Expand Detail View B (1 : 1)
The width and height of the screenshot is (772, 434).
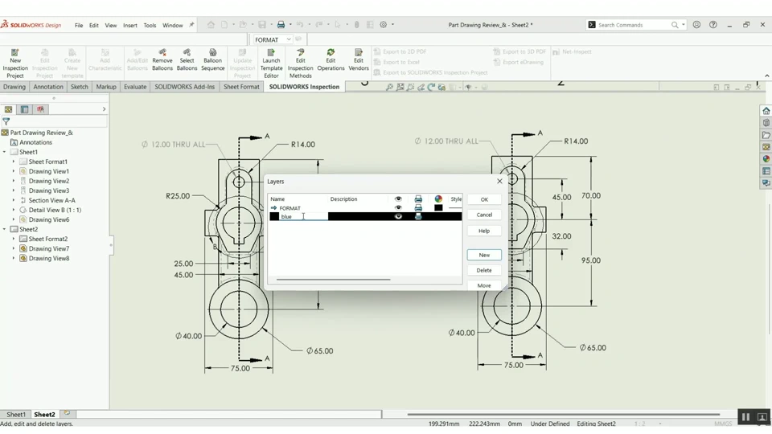point(14,210)
